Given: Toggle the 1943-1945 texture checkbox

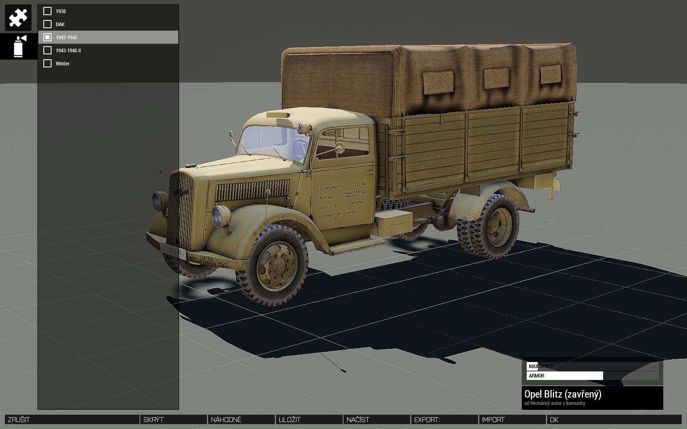Looking at the screenshot, I should (x=47, y=37).
